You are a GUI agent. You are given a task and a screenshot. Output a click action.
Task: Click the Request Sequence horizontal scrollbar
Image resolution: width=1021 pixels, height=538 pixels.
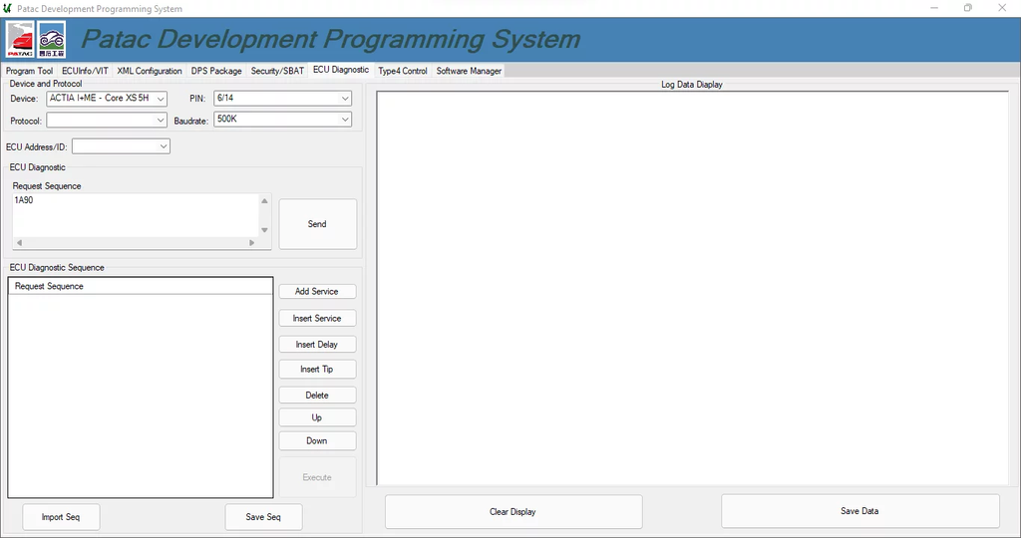[x=135, y=242]
